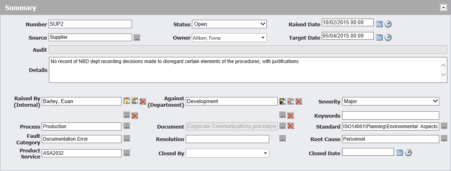Open the Status dropdown showing Open

(229, 24)
